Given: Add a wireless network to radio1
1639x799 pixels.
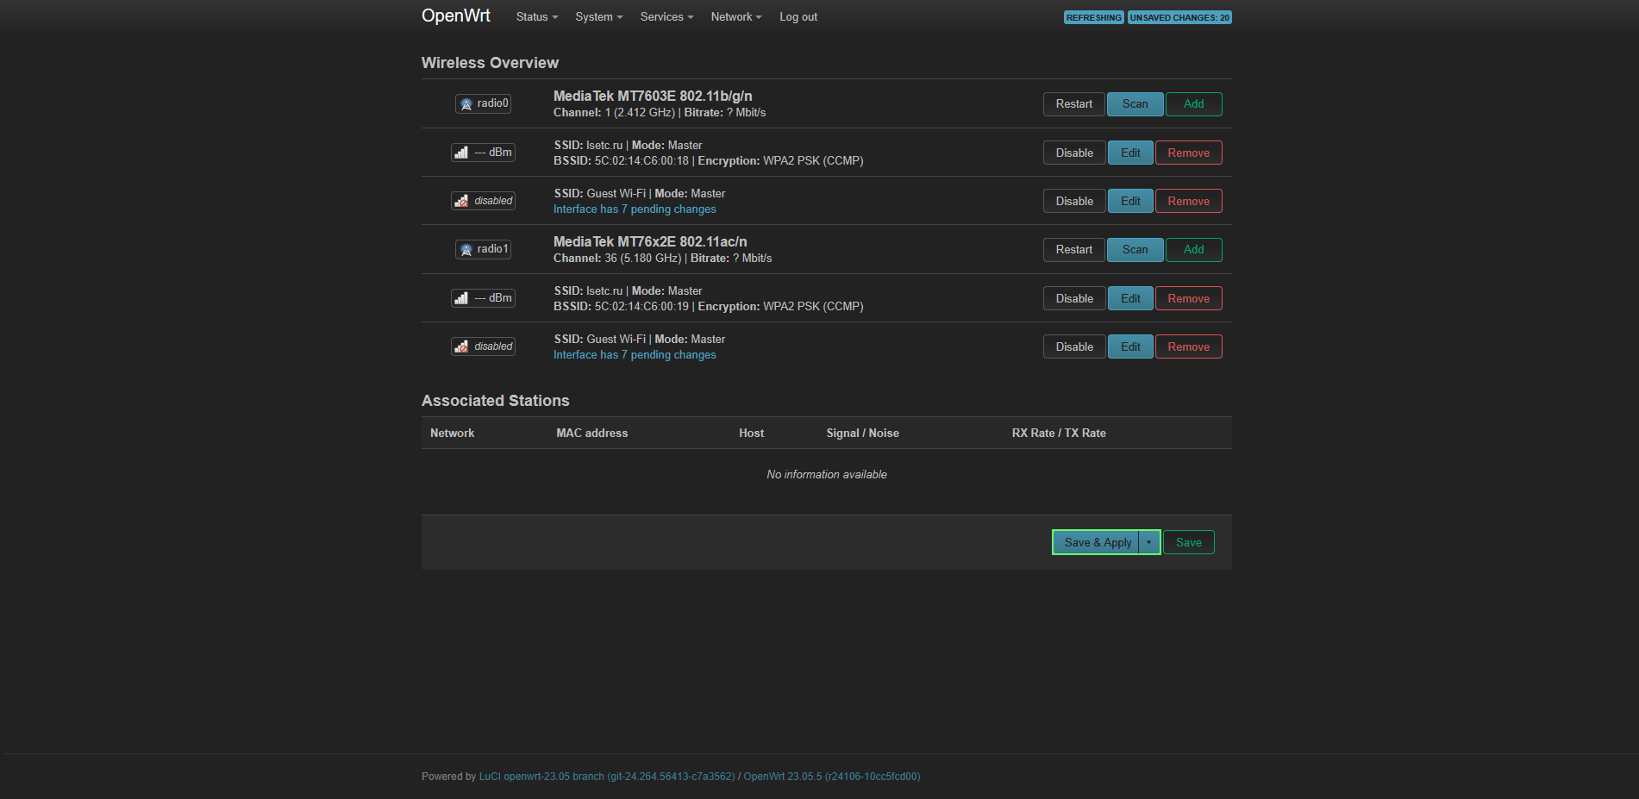Looking at the screenshot, I should coord(1193,249).
